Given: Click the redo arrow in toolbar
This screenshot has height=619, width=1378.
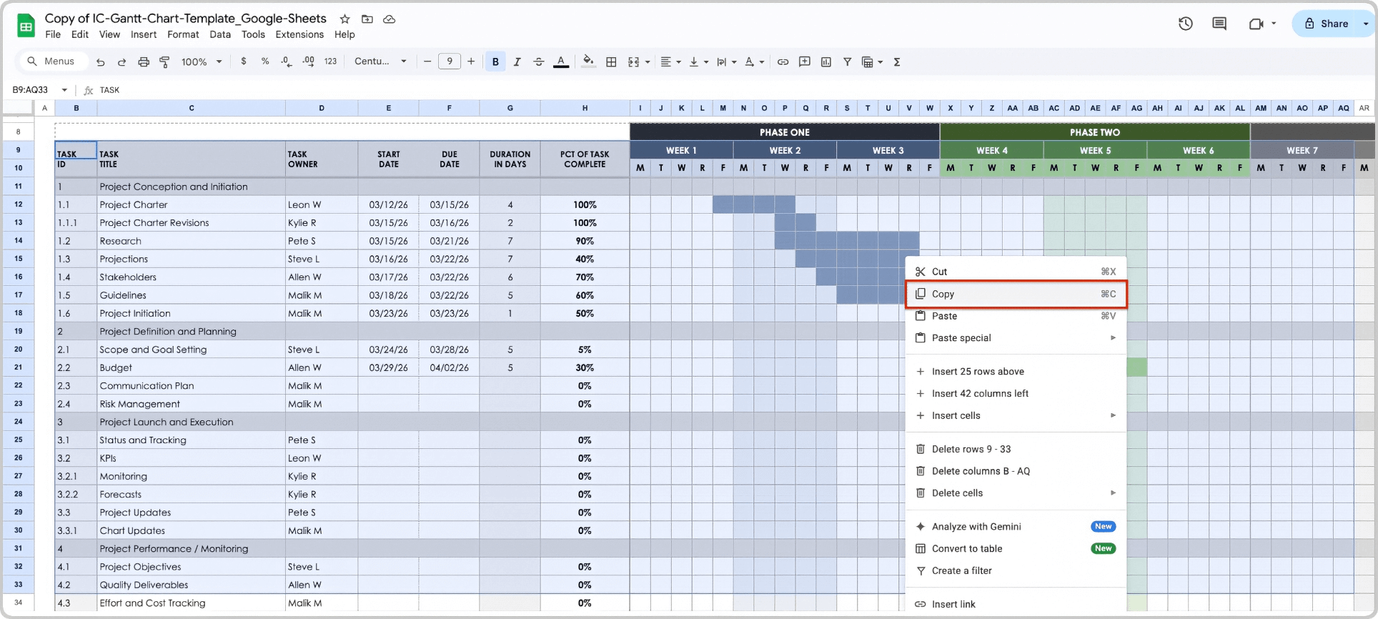Looking at the screenshot, I should pos(122,62).
